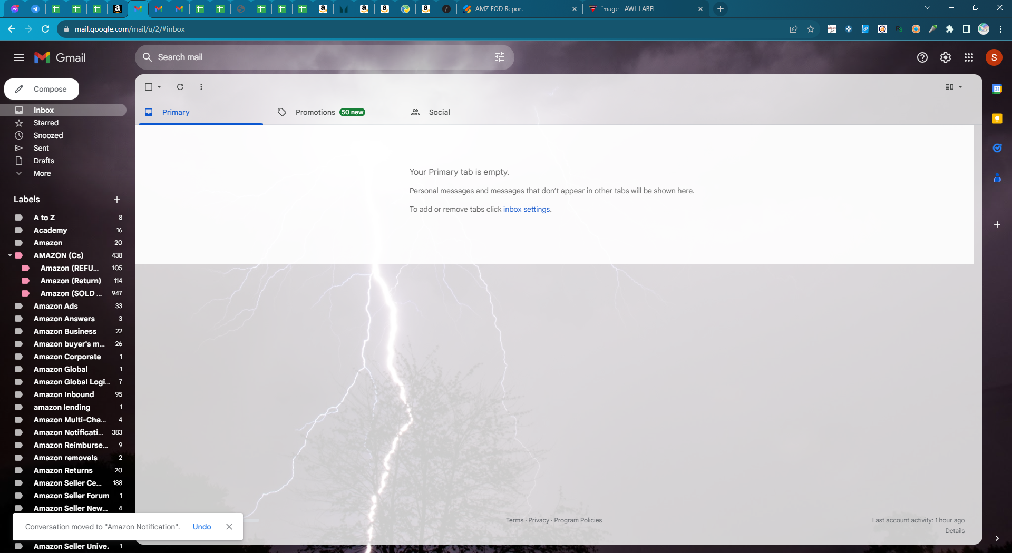Open the Academy label

pyautogui.click(x=63, y=230)
